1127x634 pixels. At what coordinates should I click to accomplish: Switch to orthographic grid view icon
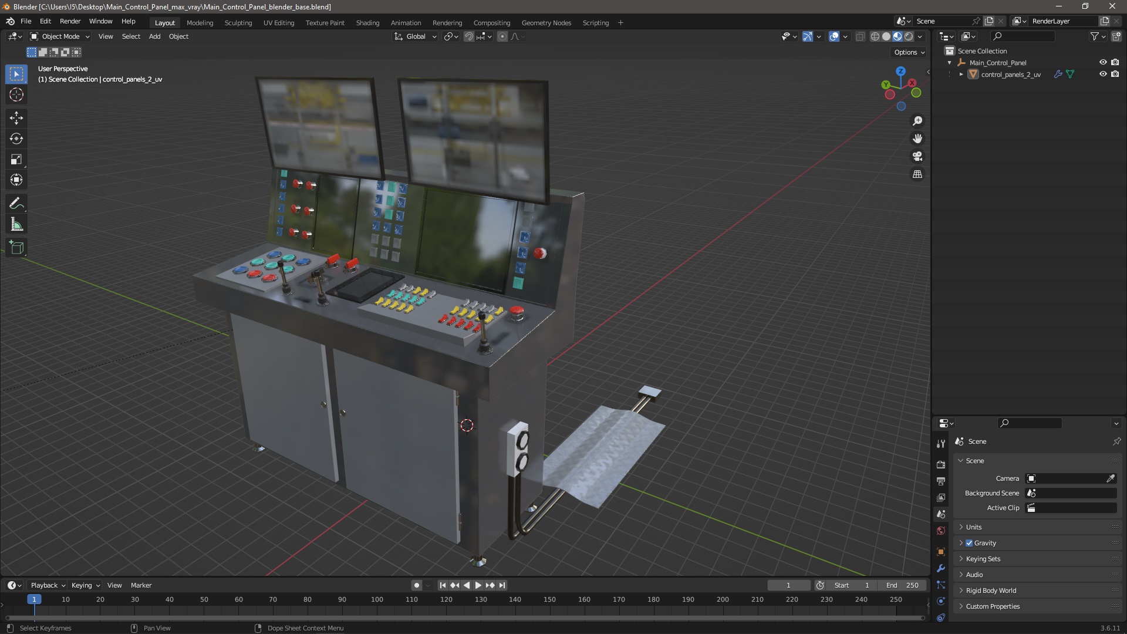point(917,174)
